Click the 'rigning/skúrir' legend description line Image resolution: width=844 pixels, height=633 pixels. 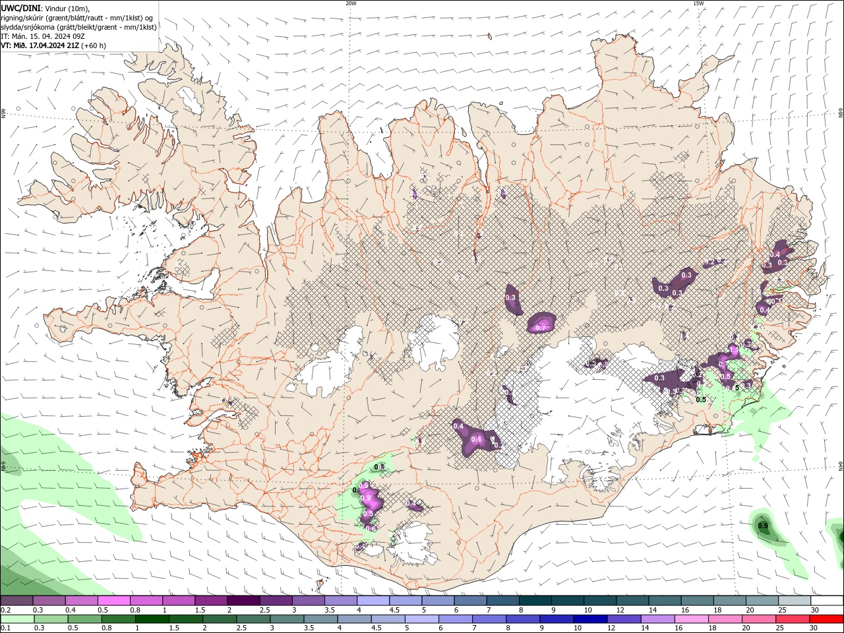click(x=77, y=18)
